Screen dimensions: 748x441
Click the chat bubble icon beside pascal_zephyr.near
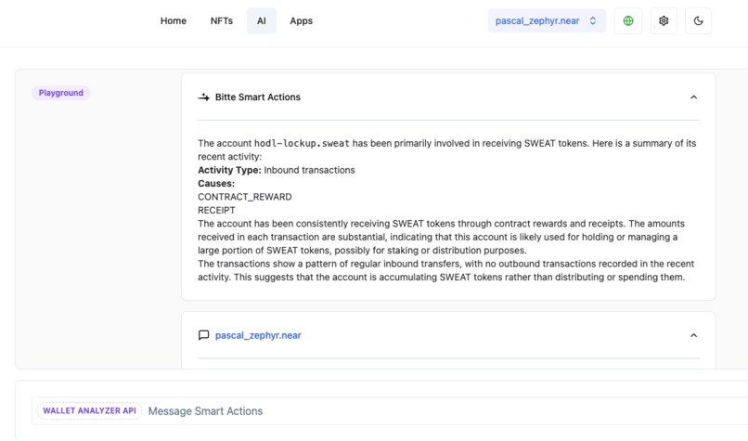click(x=203, y=335)
